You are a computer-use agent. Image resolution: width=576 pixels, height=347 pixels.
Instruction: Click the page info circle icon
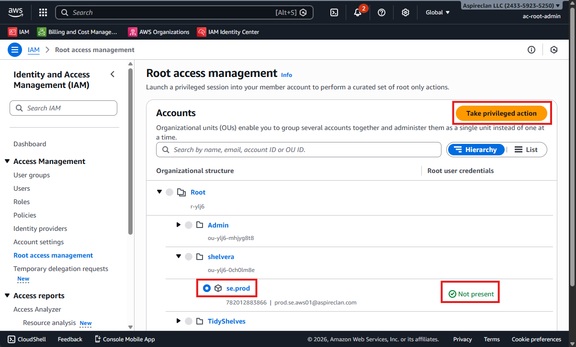pos(531,50)
